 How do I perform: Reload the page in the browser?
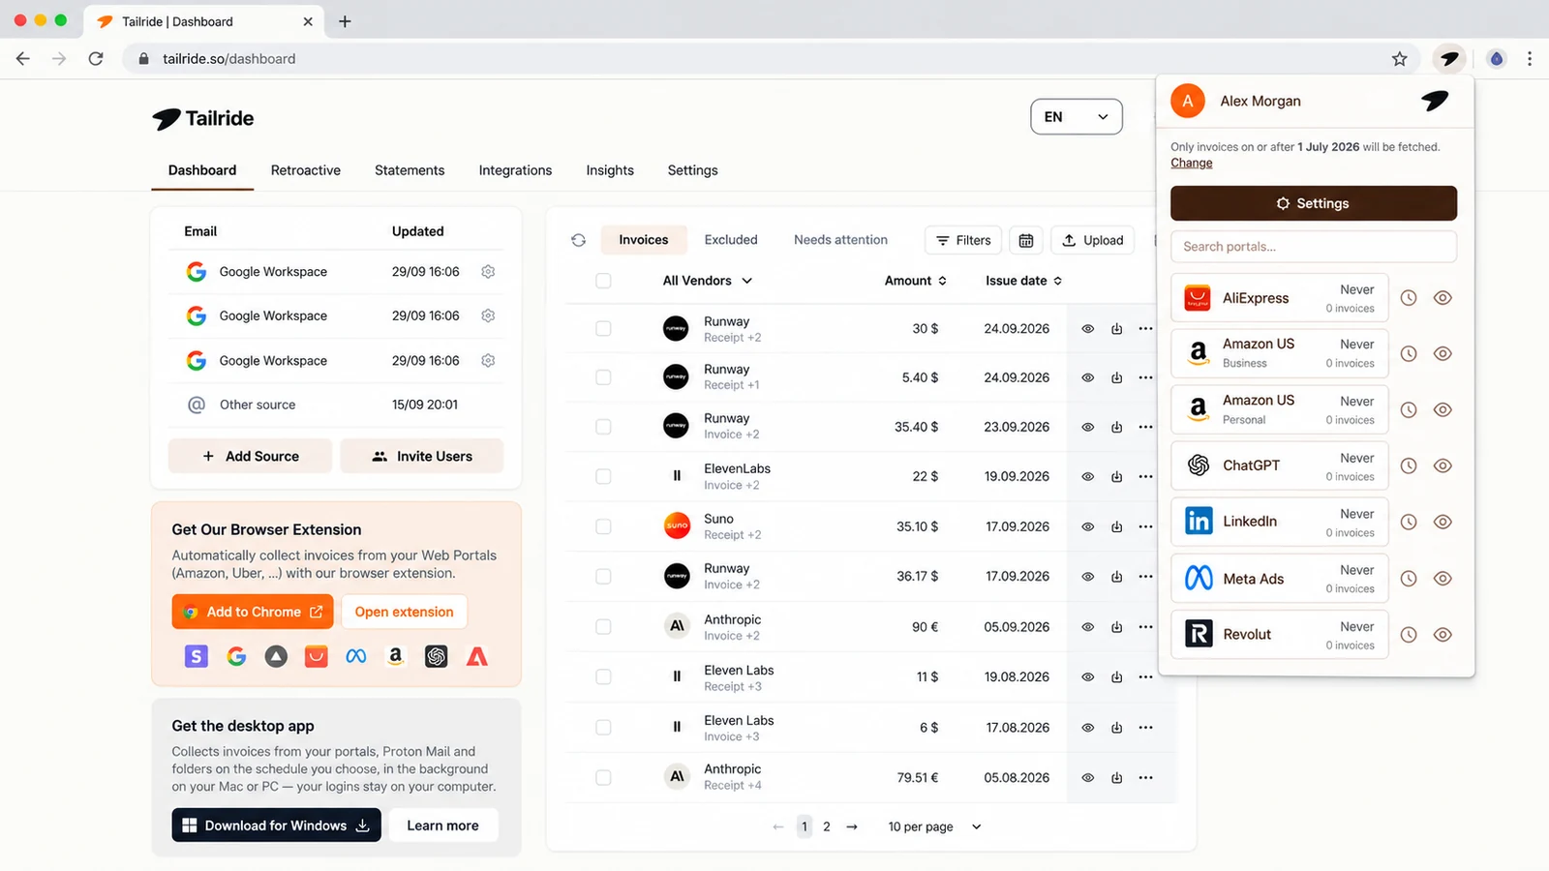click(x=96, y=59)
